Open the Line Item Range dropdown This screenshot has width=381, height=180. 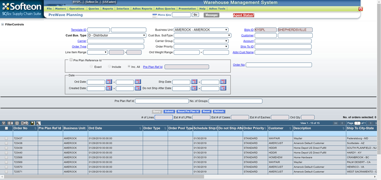click(x=97, y=52)
